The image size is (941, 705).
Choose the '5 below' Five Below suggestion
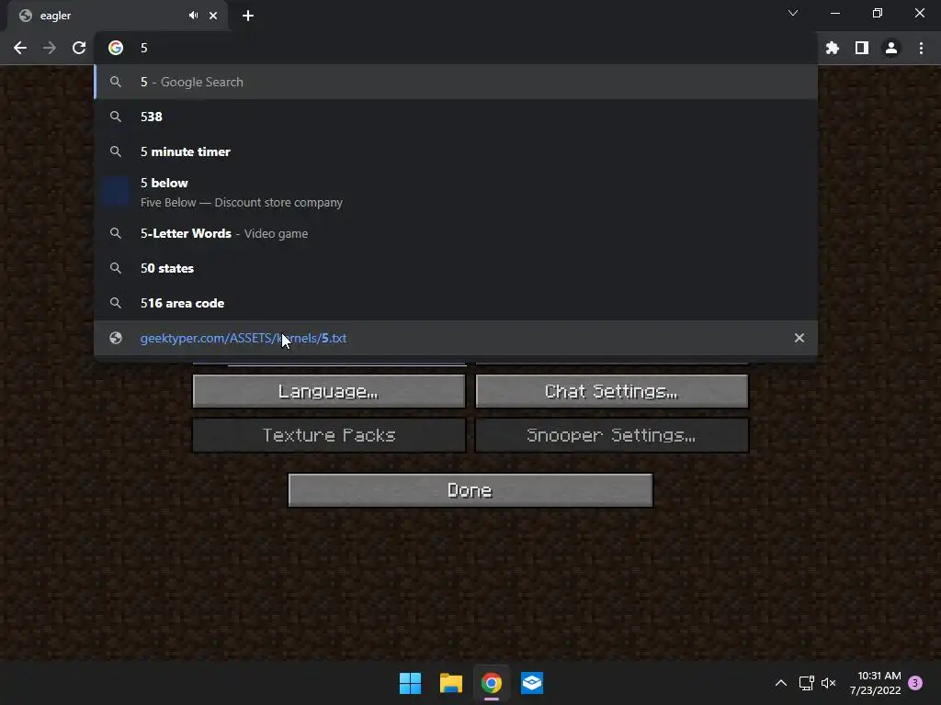point(456,193)
